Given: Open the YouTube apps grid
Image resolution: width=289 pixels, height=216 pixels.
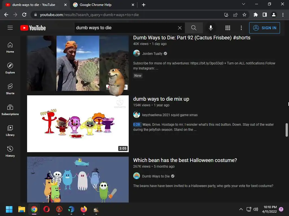Looking at the screenshot, I should [228, 28].
